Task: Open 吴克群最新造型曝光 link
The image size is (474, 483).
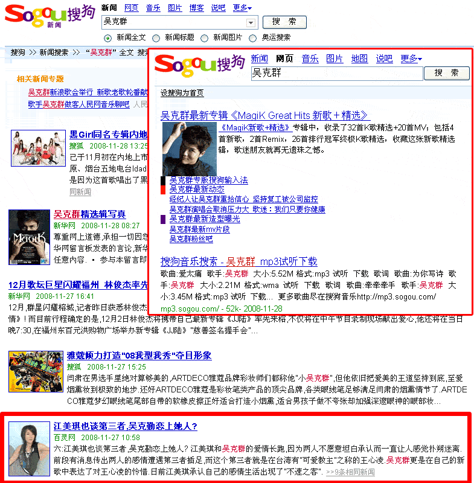Action: click(205, 219)
